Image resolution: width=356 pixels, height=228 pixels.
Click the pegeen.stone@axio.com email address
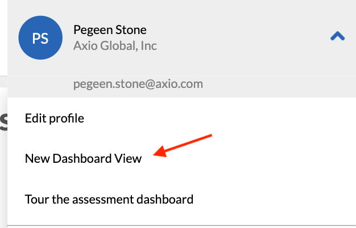tap(138, 85)
